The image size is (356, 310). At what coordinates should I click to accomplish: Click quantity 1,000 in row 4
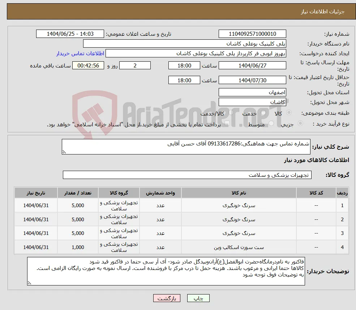(x=78, y=247)
